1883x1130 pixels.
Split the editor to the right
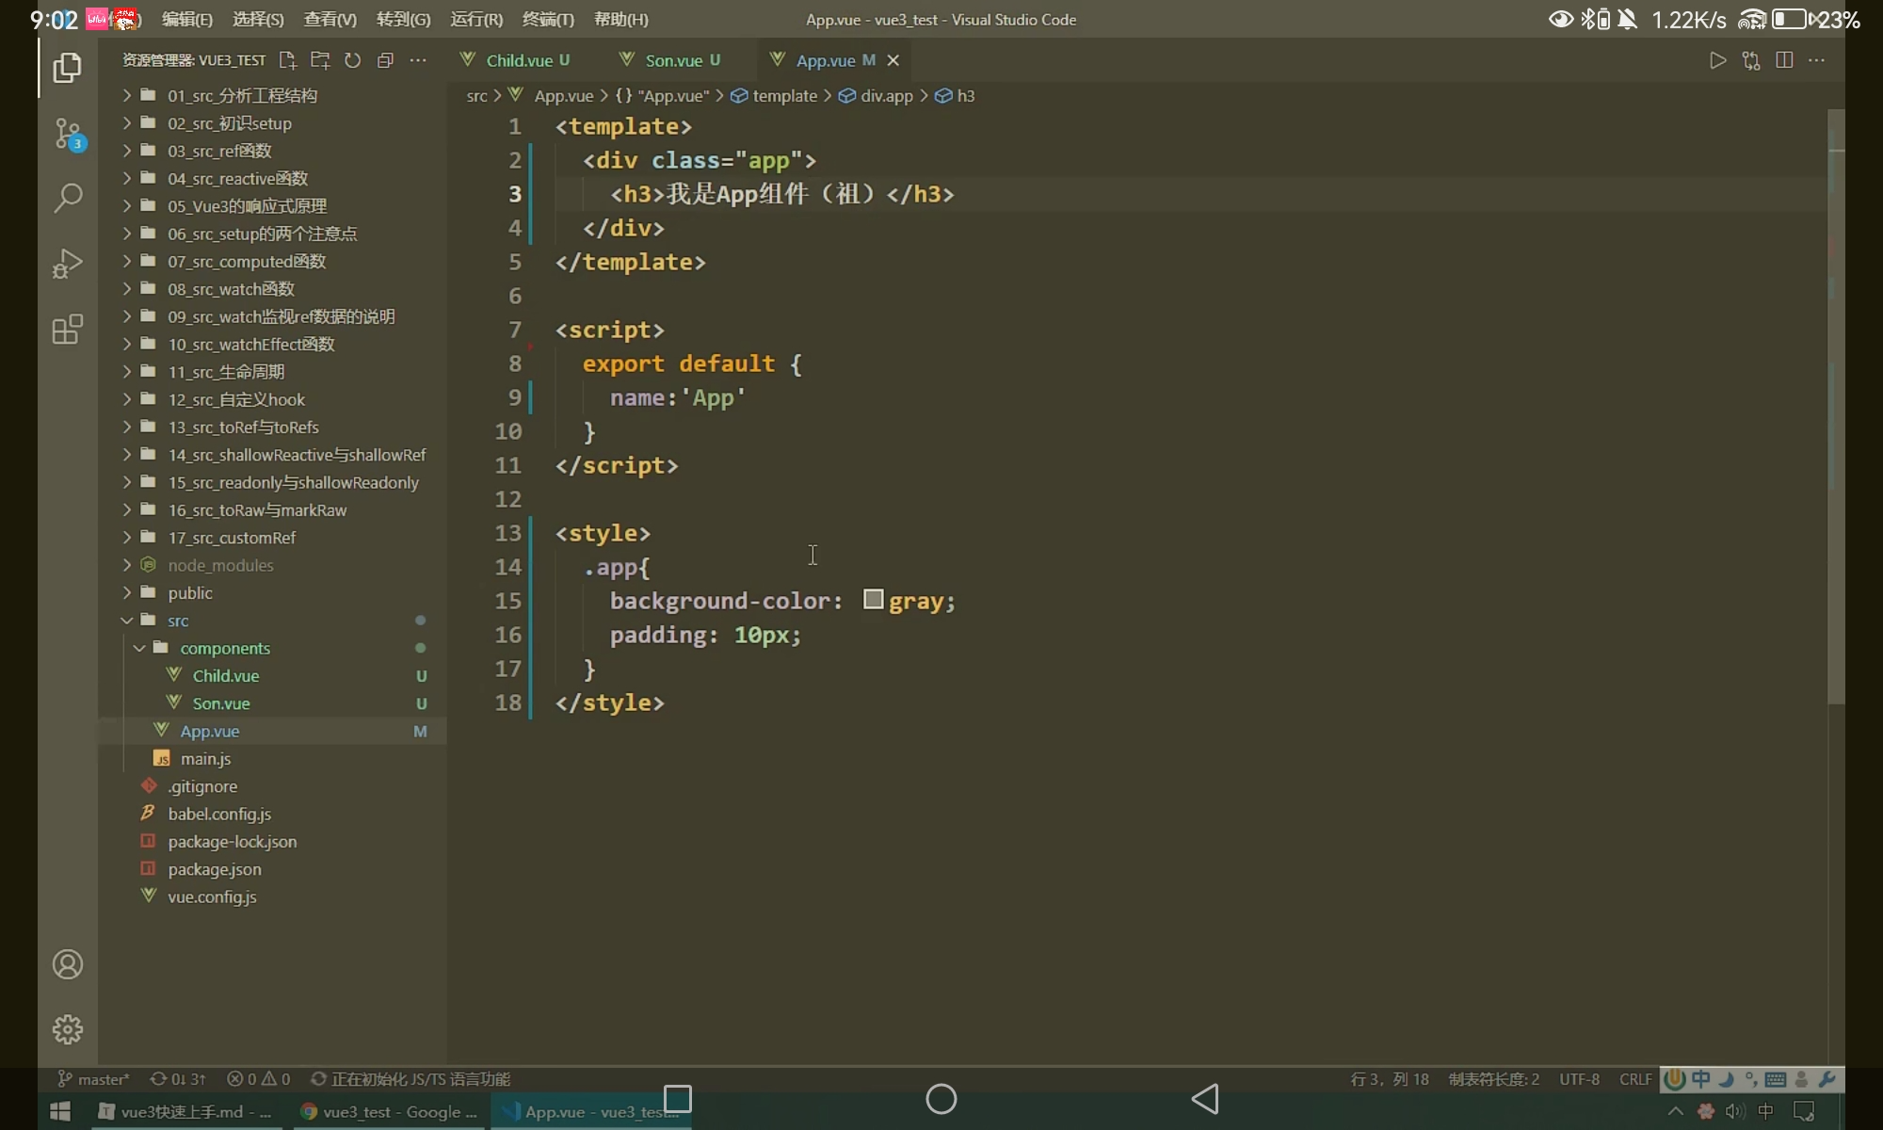(x=1783, y=60)
